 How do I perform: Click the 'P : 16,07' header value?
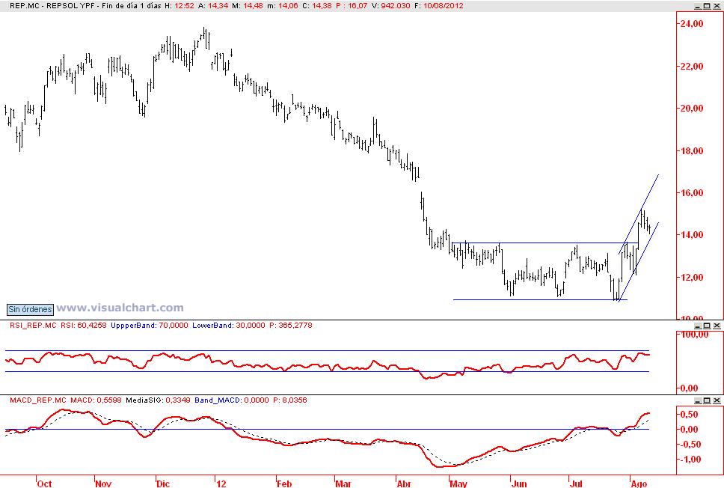pyautogui.click(x=352, y=6)
